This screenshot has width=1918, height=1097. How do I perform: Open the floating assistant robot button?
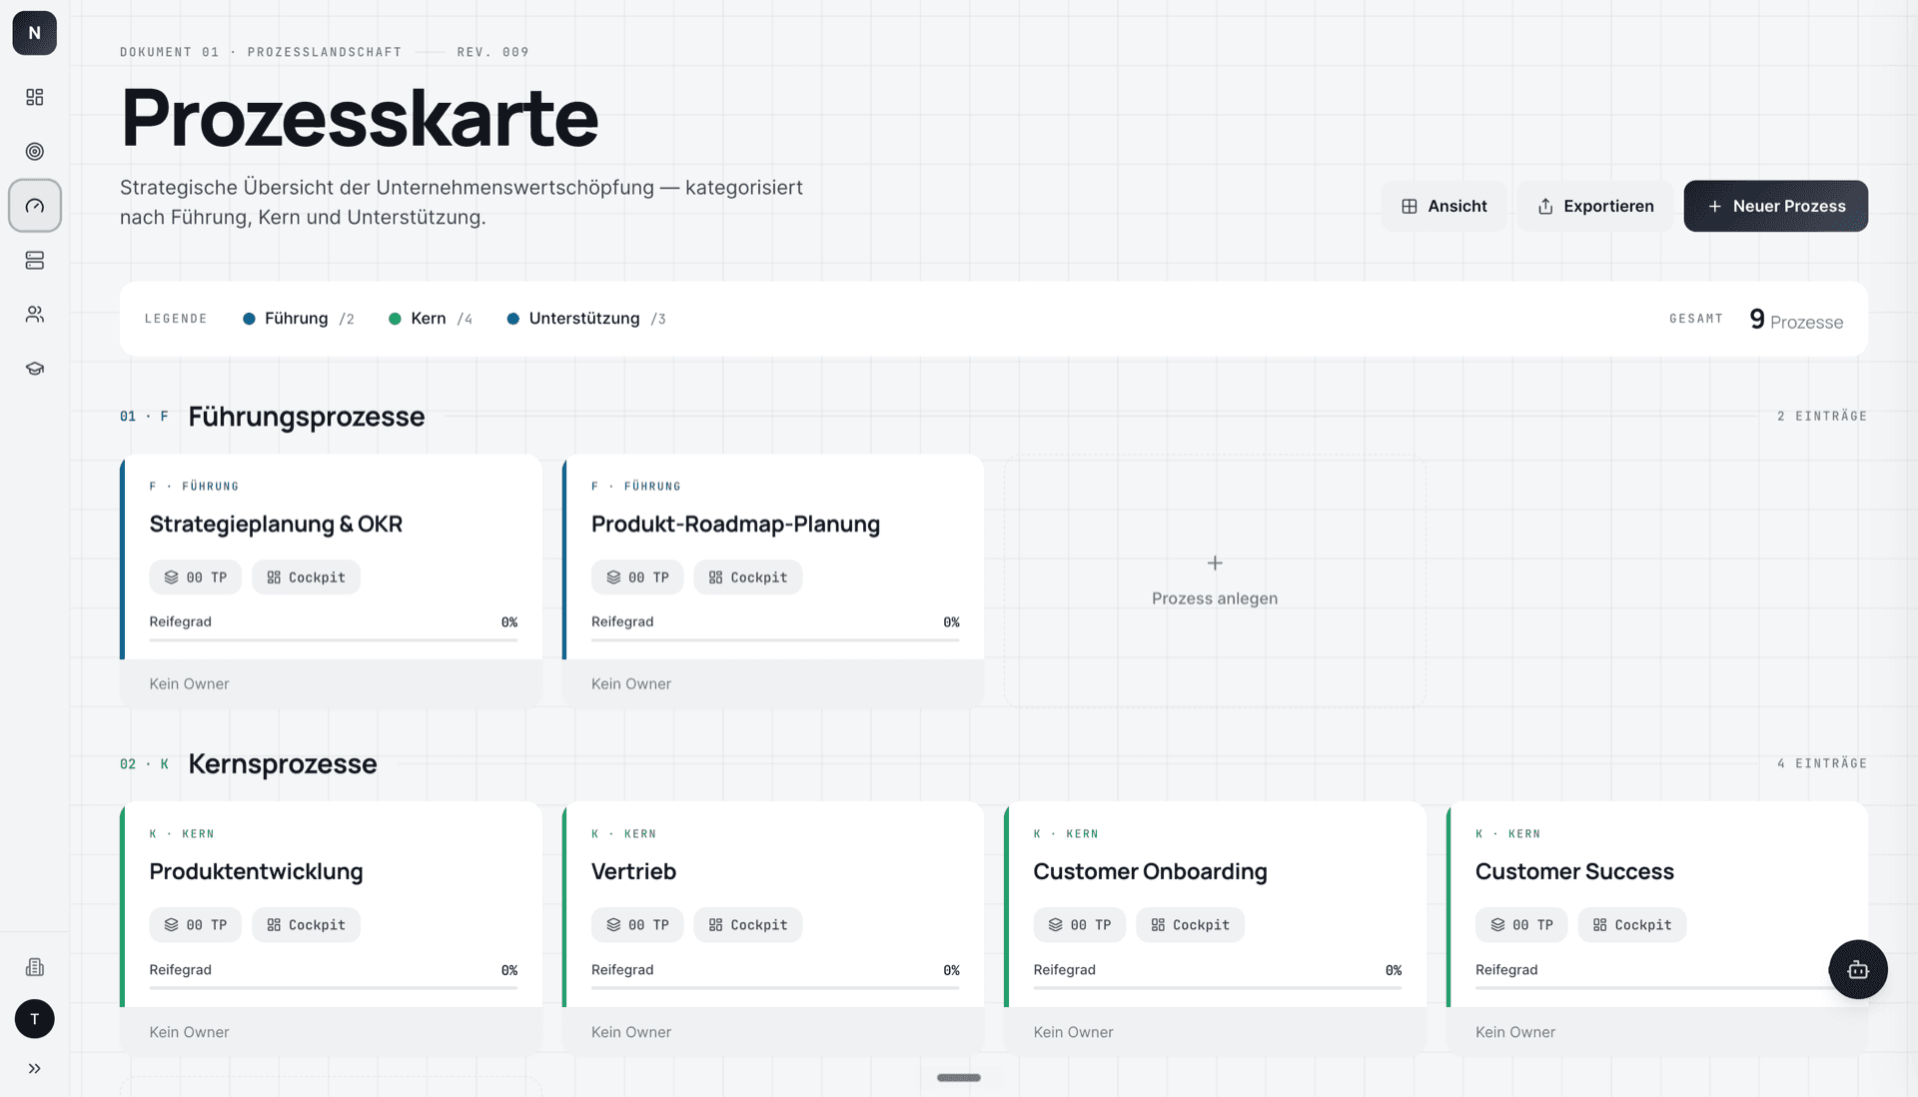(1858, 969)
